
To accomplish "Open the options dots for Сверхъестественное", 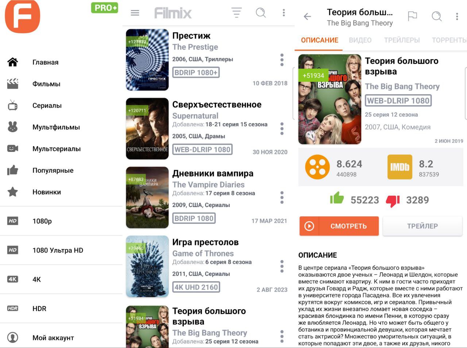I will (x=282, y=129).
